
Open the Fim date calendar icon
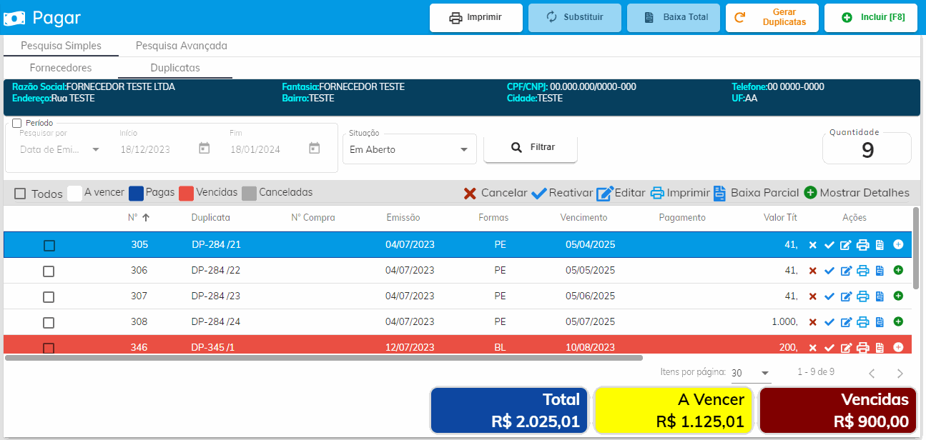(314, 148)
